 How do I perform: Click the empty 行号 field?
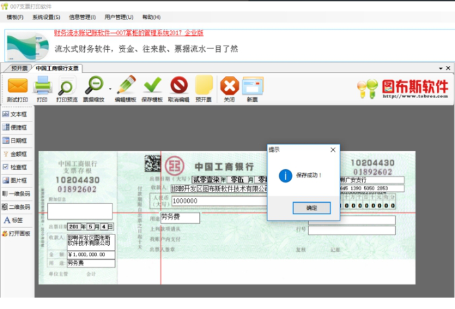[352, 230]
